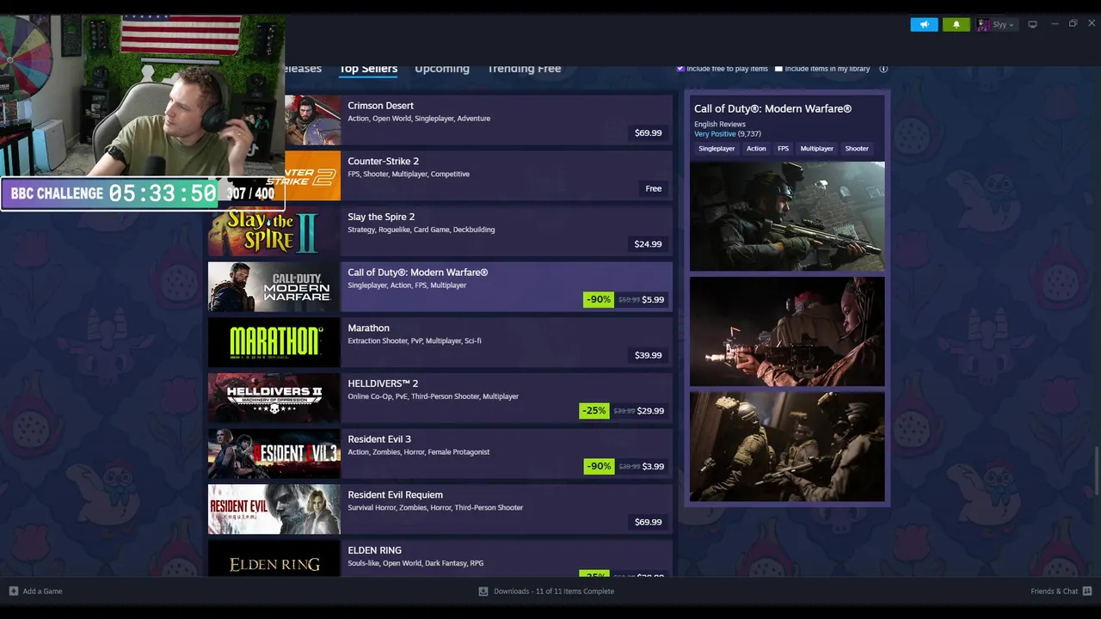Switch to the Top Sellers tab
This screenshot has height=619, width=1101.
(x=368, y=69)
